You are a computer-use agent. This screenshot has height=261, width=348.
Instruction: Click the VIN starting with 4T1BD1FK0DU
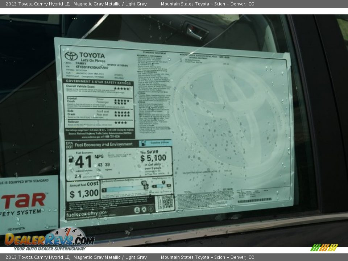click(x=92, y=67)
